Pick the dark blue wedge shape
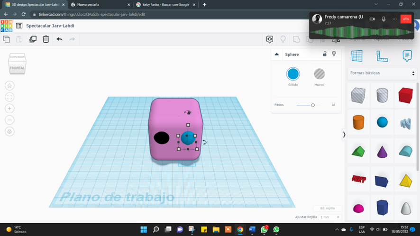Image resolution: width=420 pixels, height=236 pixels. (x=382, y=181)
